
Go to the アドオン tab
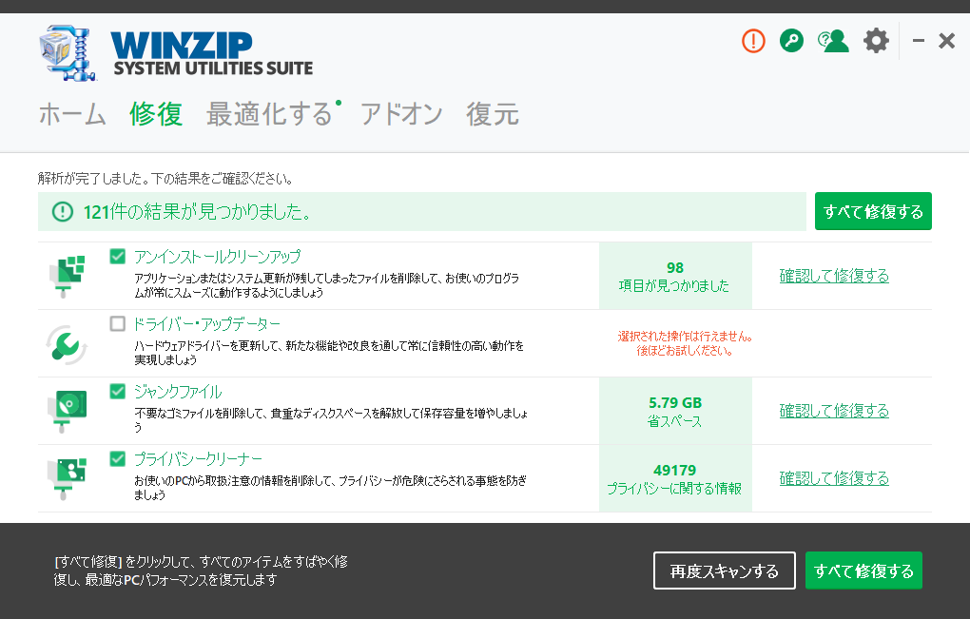(x=401, y=115)
